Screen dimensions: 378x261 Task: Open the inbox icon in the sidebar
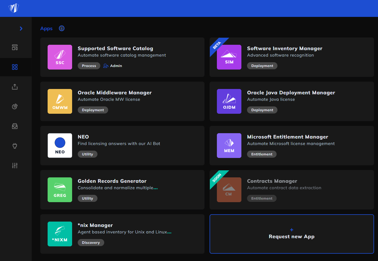pos(15,126)
